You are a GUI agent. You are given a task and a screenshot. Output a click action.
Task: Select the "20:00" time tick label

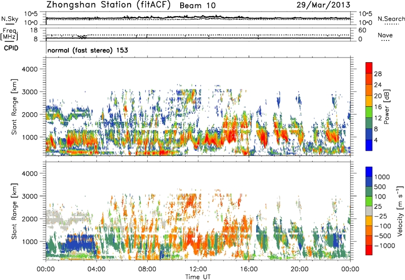[x=300, y=269]
